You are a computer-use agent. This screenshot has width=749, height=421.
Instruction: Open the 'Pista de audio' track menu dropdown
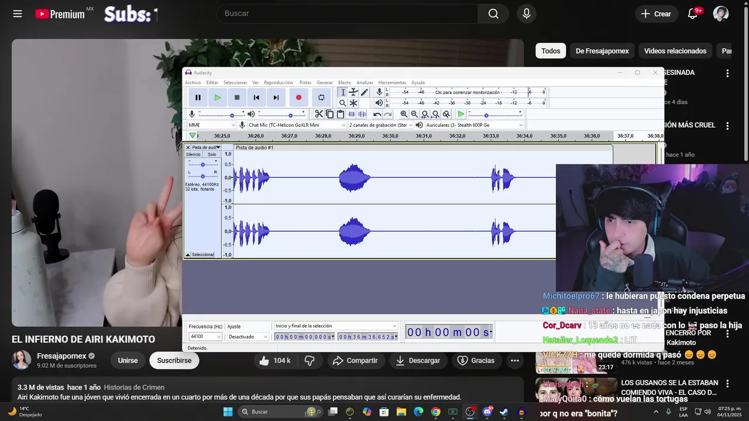(205, 147)
